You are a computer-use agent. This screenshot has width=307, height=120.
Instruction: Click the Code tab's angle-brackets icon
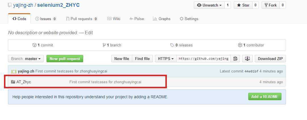tap(14, 19)
